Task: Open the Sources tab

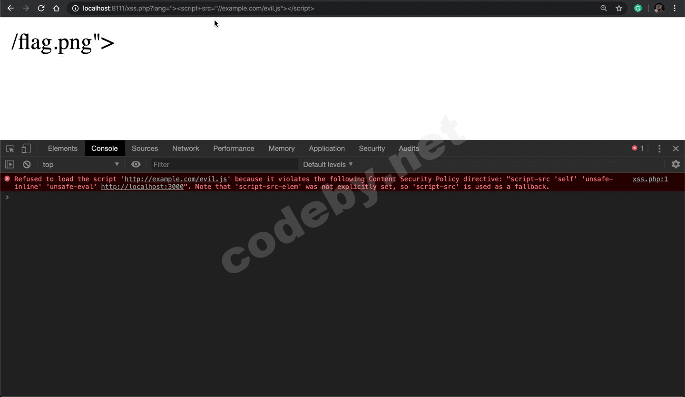Action: tap(145, 149)
